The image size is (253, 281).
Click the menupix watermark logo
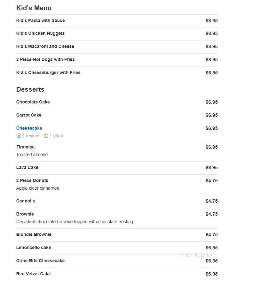[196, 254]
